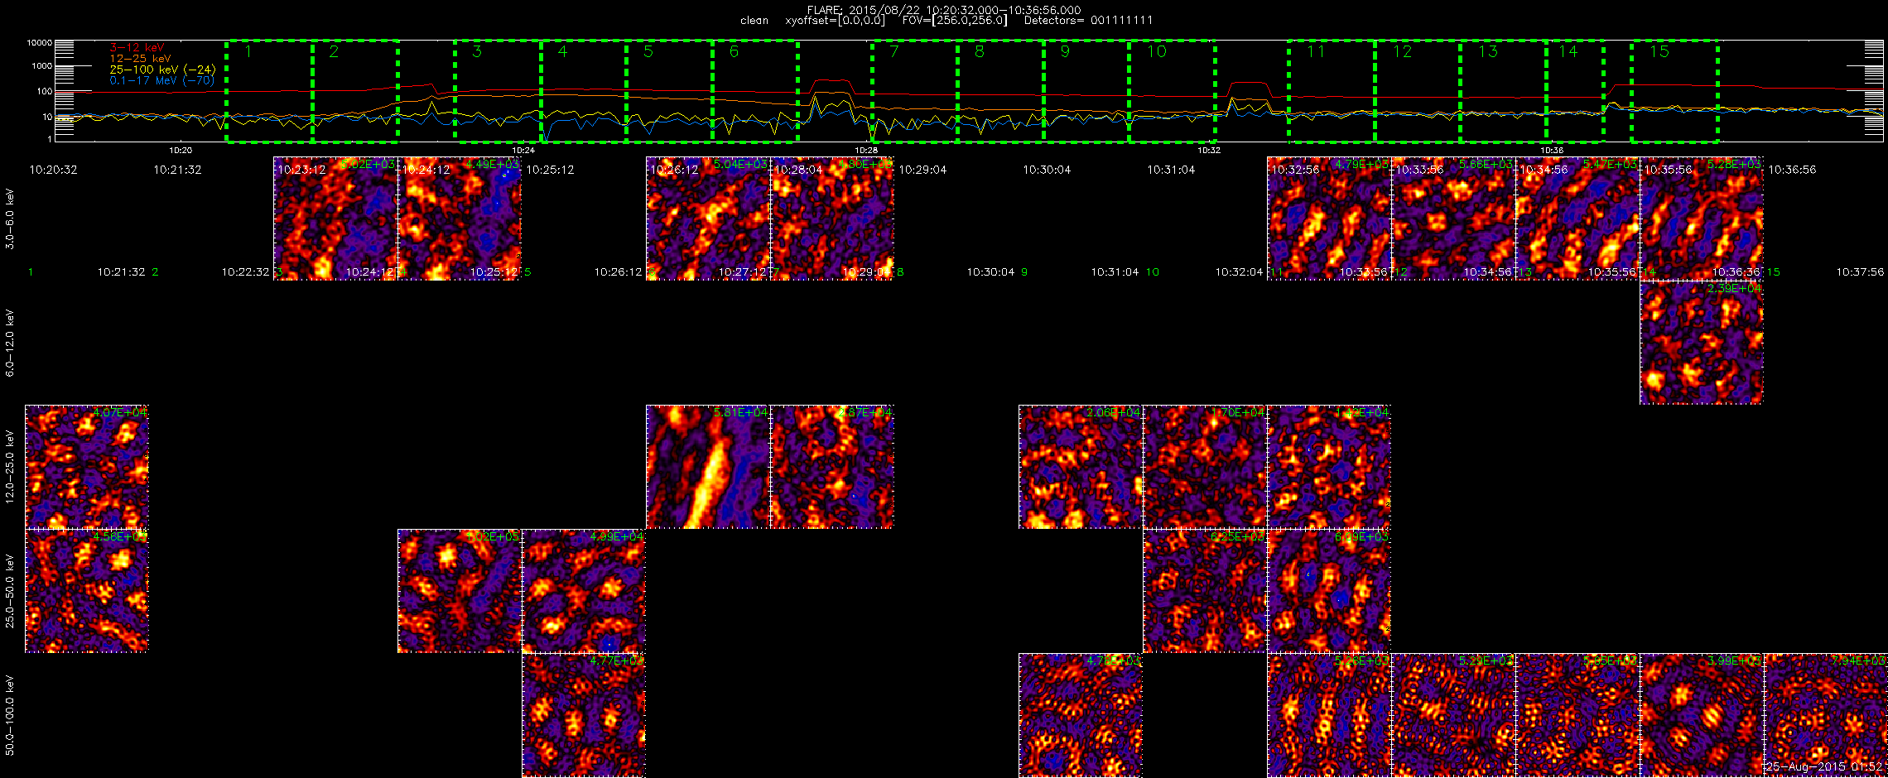Select the only 6-12 keV image panel

point(1702,343)
